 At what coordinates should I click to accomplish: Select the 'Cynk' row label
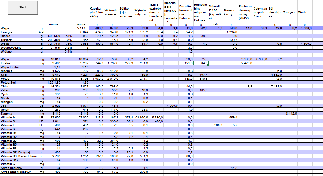4,94
